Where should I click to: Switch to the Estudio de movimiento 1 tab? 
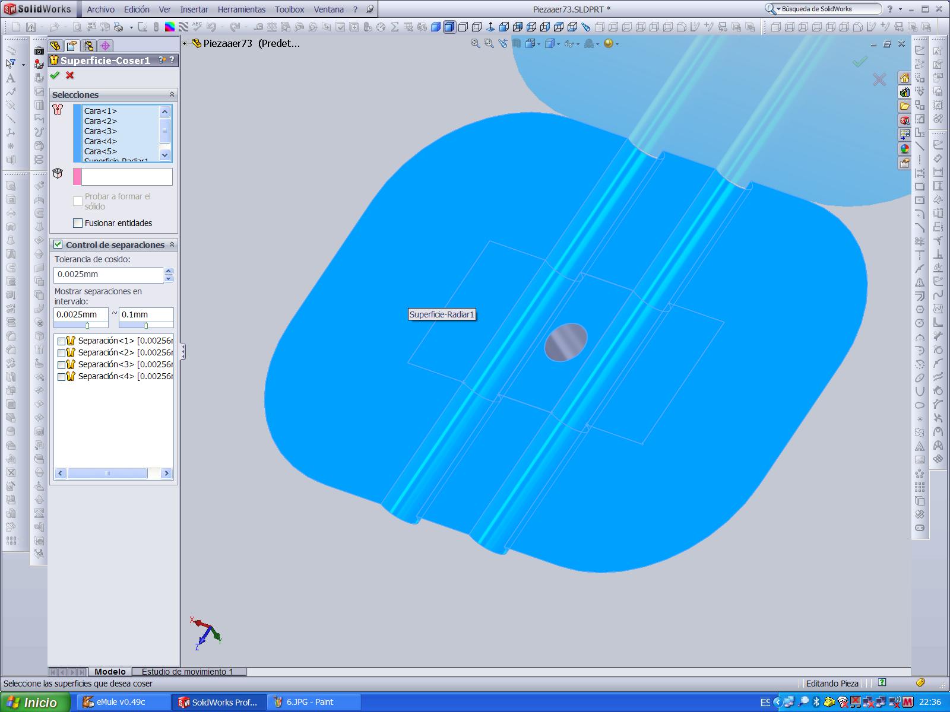click(x=187, y=672)
